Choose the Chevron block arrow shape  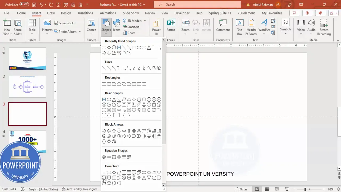click(139, 136)
